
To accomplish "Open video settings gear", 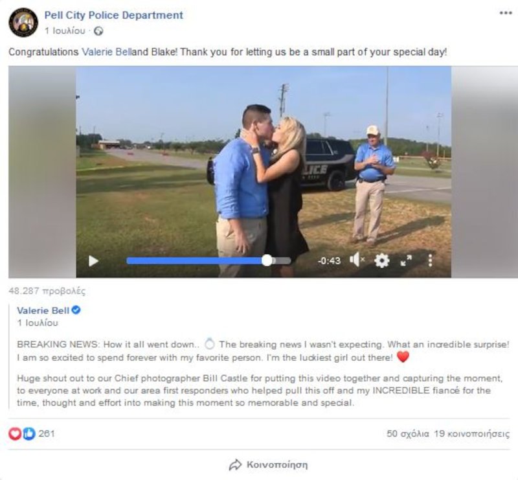I will point(381,260).
